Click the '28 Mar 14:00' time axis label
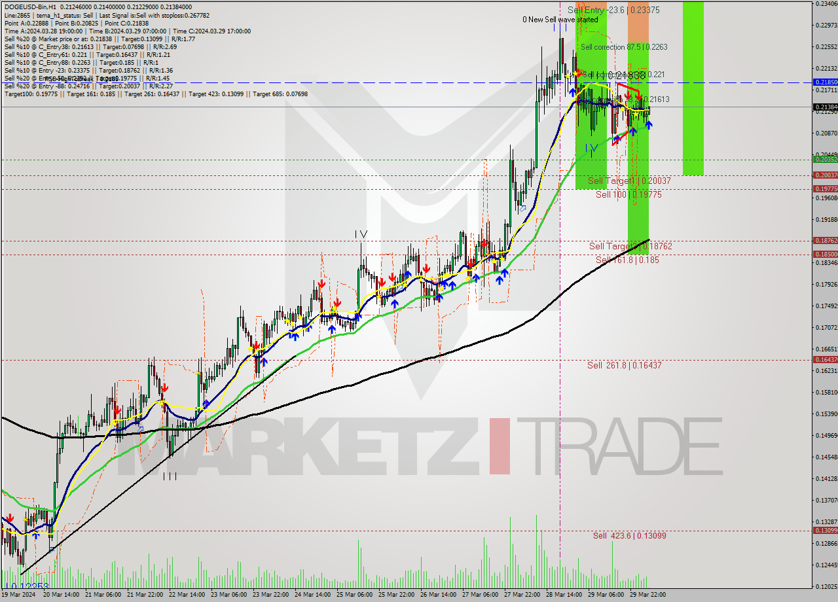The height and width of the screenshot is (602, 838). click(565, 595)
